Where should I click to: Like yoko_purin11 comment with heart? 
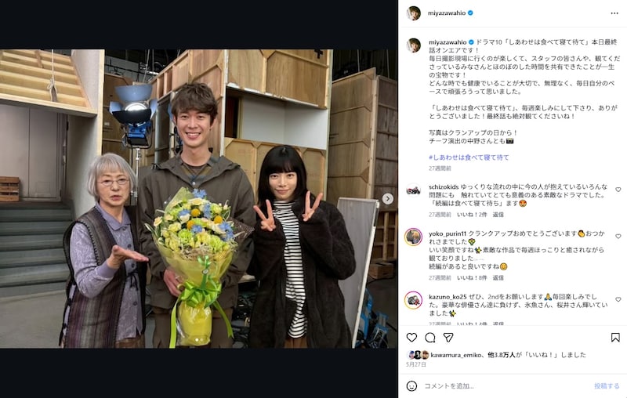point(618,236)
